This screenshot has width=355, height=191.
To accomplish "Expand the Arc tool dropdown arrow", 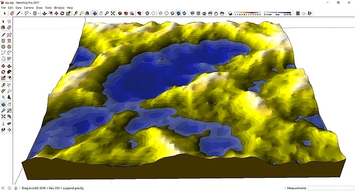I will (x=30, y=13).
